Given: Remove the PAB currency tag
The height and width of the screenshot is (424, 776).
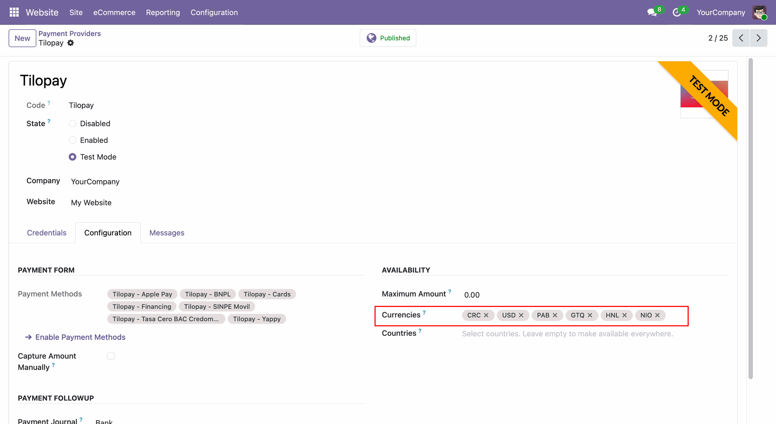Looking at the screenshot, I should (x=555, y=315).
